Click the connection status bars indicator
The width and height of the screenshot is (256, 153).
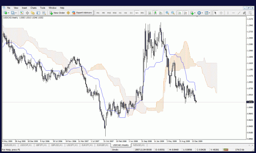(226, 150)
